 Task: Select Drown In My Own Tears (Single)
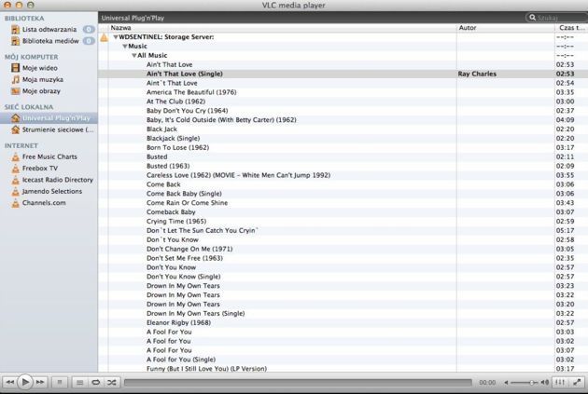point(195,313)
